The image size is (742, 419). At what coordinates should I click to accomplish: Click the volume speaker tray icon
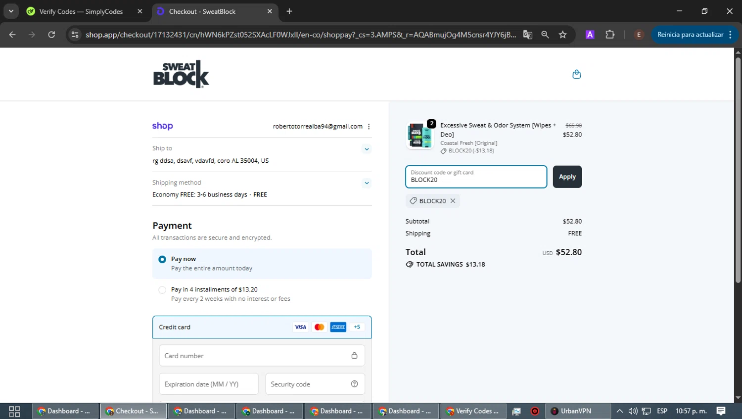tap(633, 411)
